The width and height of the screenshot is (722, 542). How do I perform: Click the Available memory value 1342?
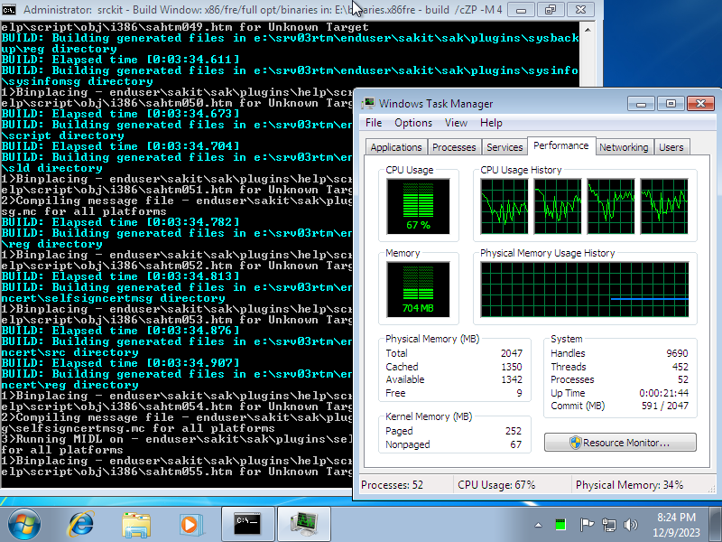(x=511, y=379)
